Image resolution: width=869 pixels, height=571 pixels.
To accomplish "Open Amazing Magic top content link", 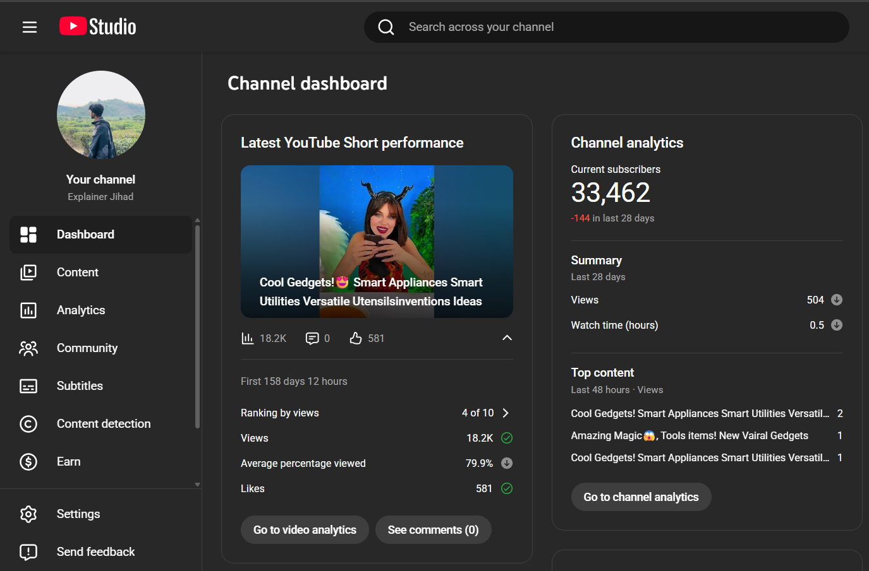I will (x=689, y=436).
